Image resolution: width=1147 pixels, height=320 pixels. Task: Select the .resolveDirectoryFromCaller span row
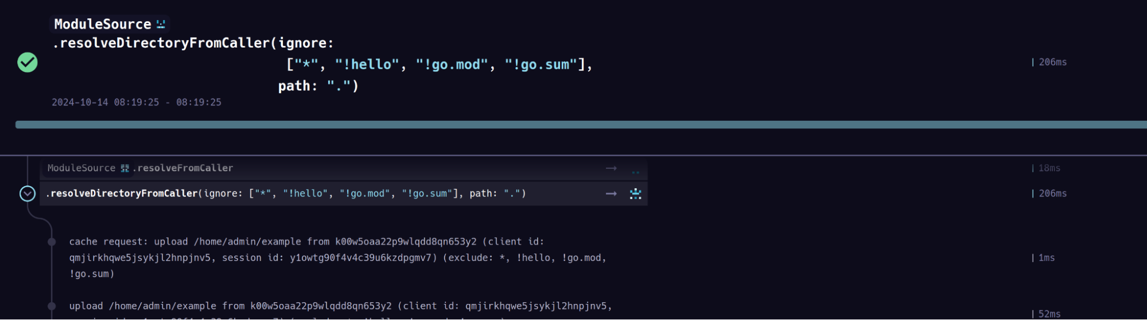344,194
